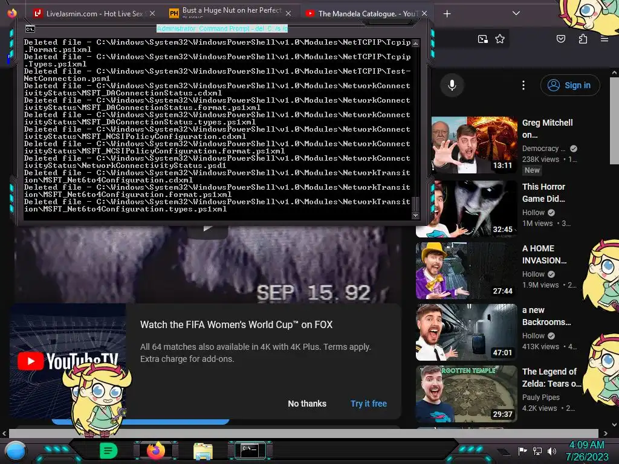Close The Mandela Catalogue tab
This screenshot has width=619, height=464.
[424, 14]
